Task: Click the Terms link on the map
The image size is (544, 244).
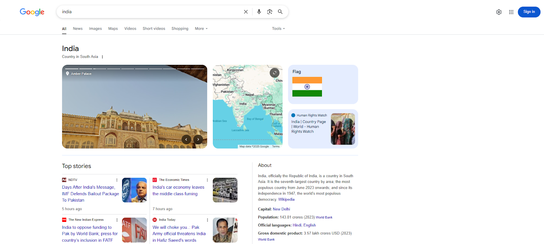Action: click(x=276, y=147)
